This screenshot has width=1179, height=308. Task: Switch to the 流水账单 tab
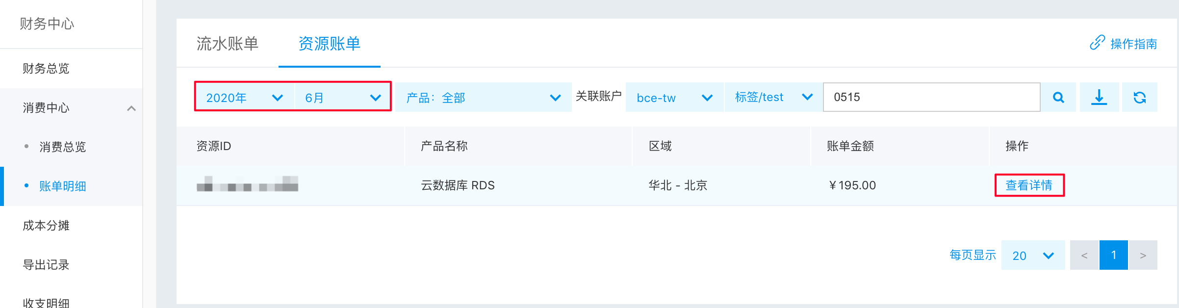[x=227, y=43]
